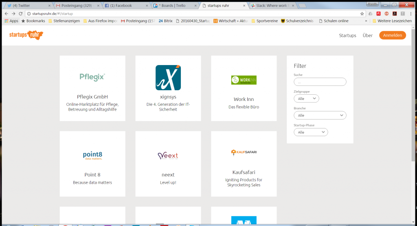Expand the Startup-Phase dropdown

[x=311, y=132]
